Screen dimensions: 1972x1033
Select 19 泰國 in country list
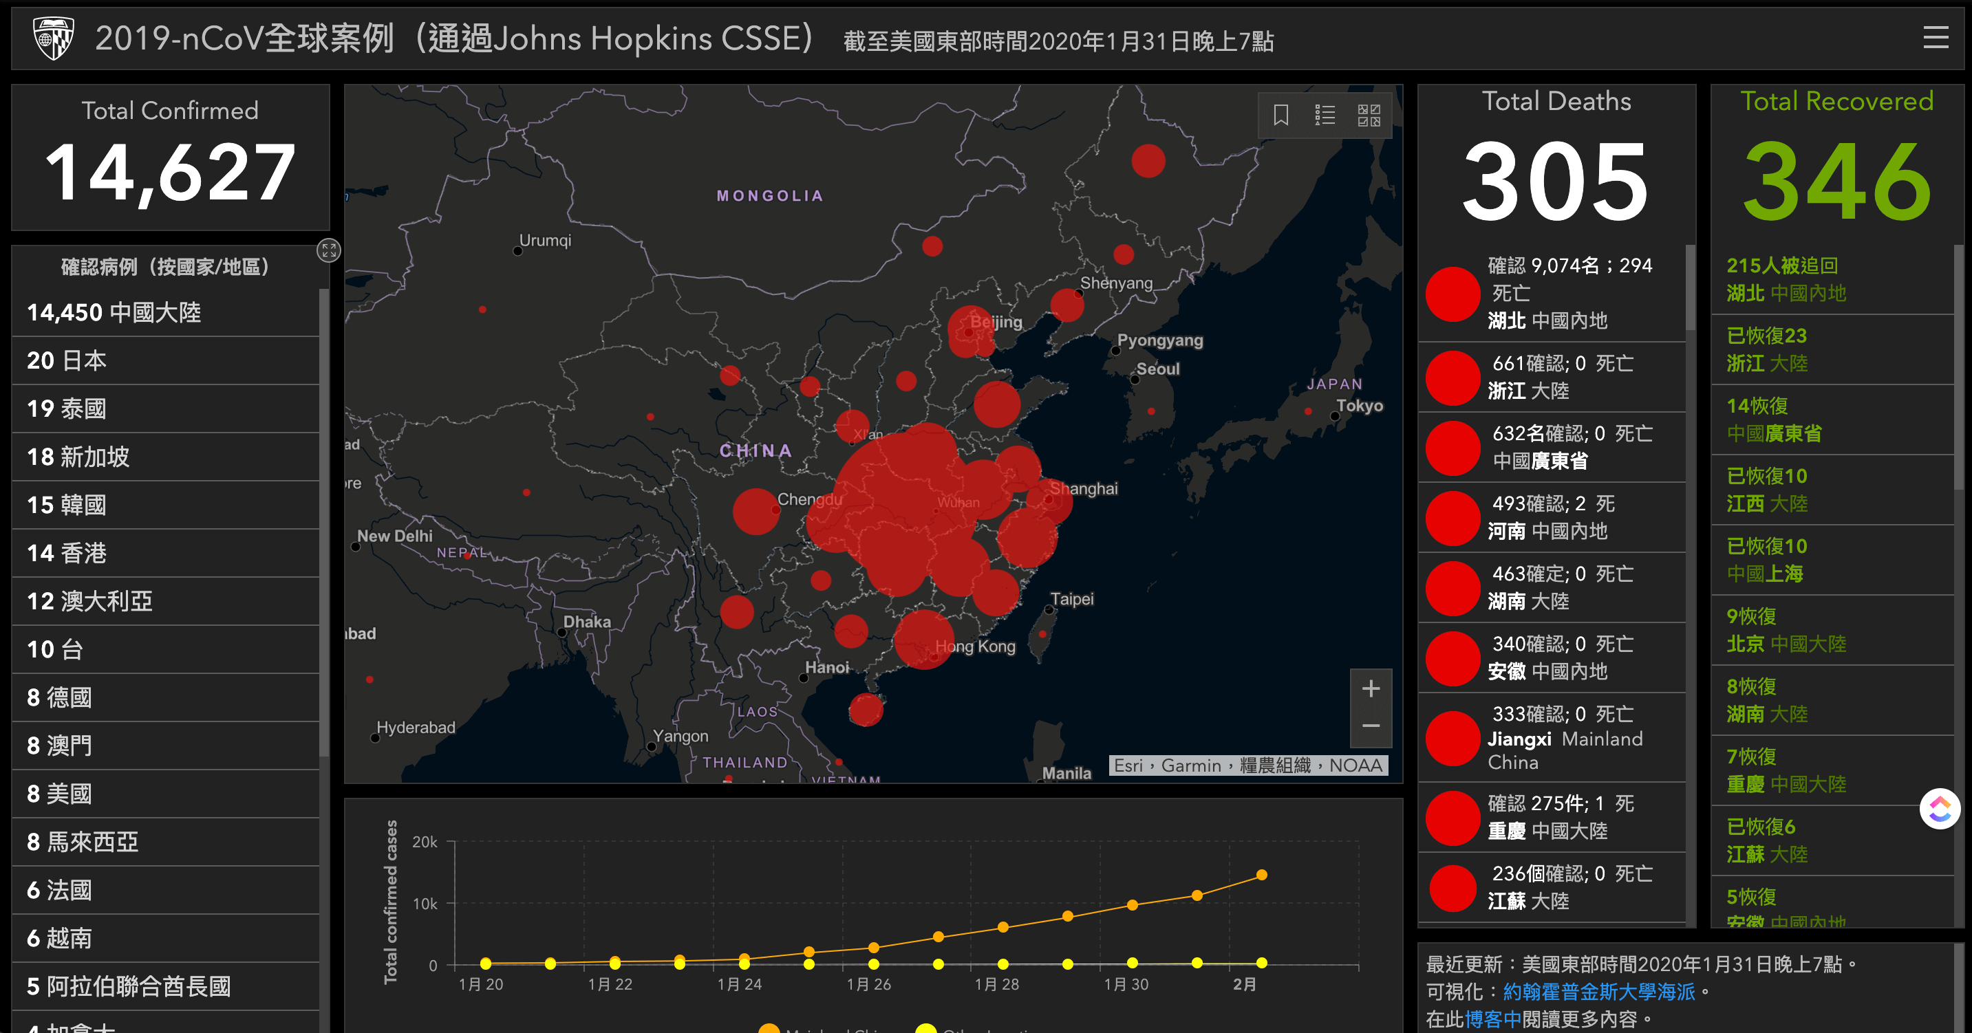tap(165, 409)
